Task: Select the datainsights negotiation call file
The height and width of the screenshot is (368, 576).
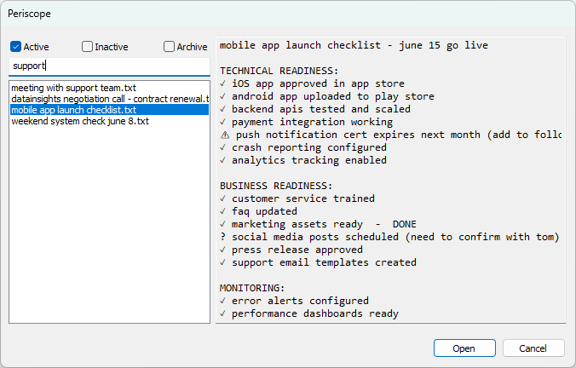Action: click(109, 99)
